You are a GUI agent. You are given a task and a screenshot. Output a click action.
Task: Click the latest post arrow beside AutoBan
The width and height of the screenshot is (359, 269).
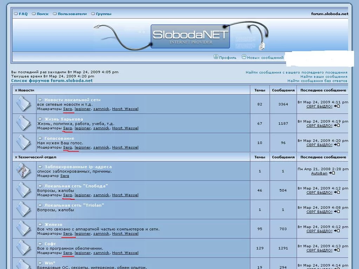[332, 173]
